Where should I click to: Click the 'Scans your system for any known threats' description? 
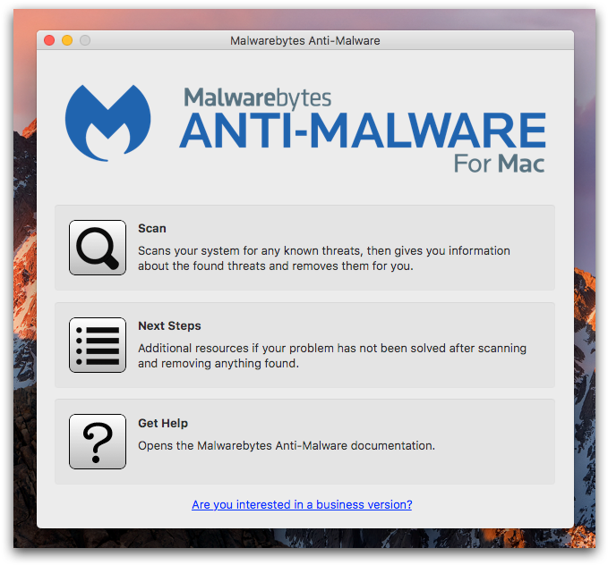pos(324,258)
